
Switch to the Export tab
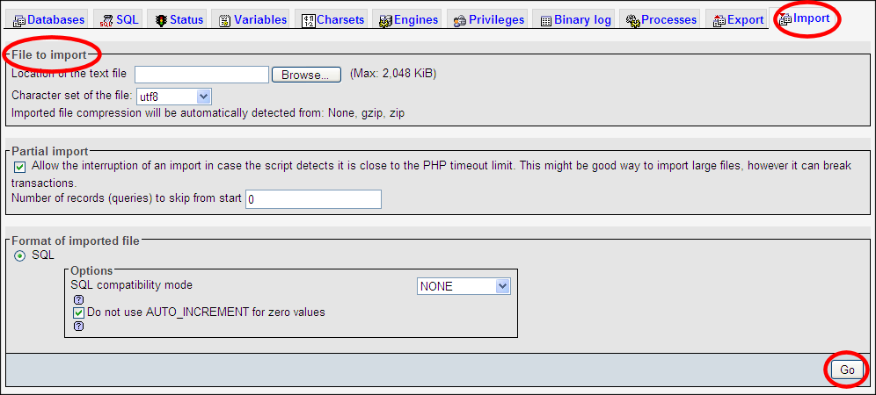tap(738, 19)
